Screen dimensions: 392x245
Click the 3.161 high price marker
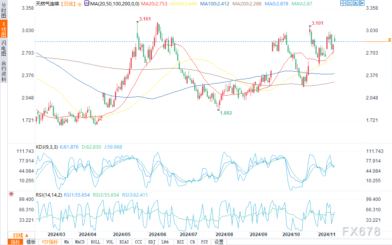click(145, 19)
